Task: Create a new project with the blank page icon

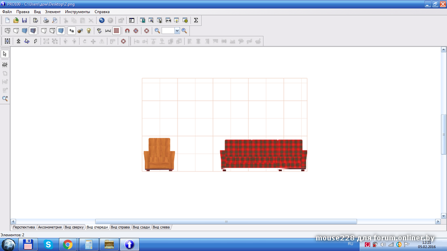Action: pyautogui.click(x=7, y=20)
